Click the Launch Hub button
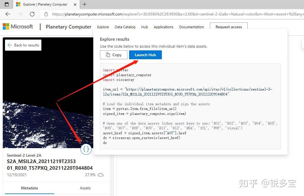 coord(145,55)
